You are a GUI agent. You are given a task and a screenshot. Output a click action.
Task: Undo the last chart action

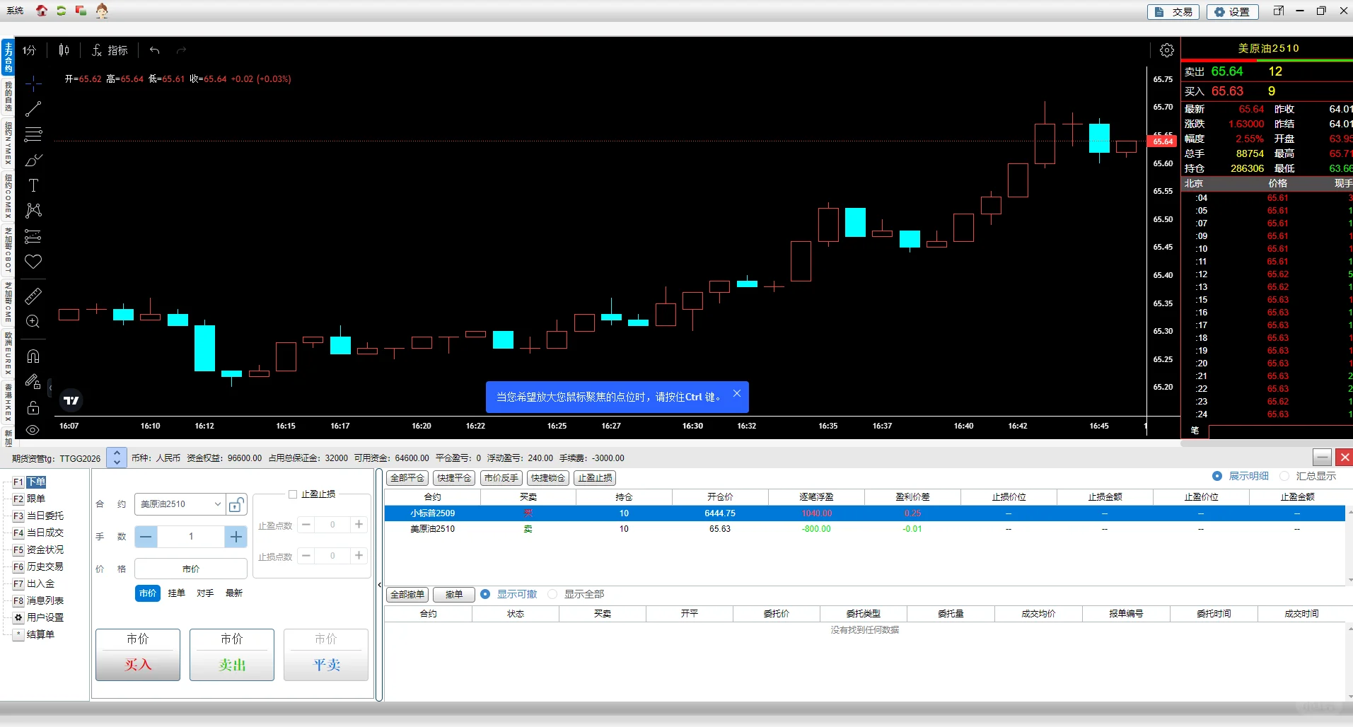pyautogui.click(x=155, y=50)
